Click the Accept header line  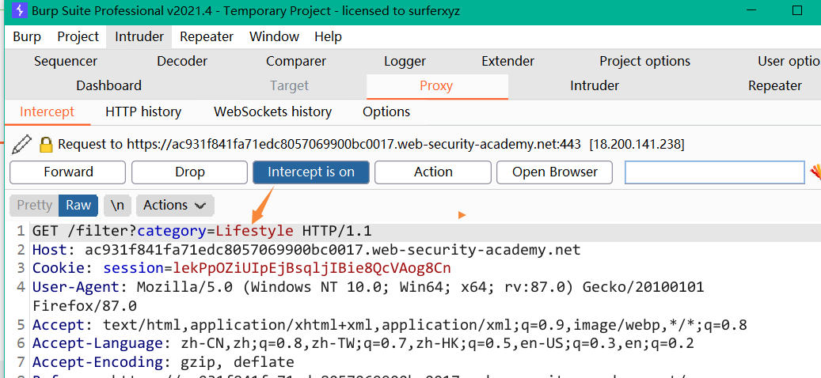(x=390, y=325)
